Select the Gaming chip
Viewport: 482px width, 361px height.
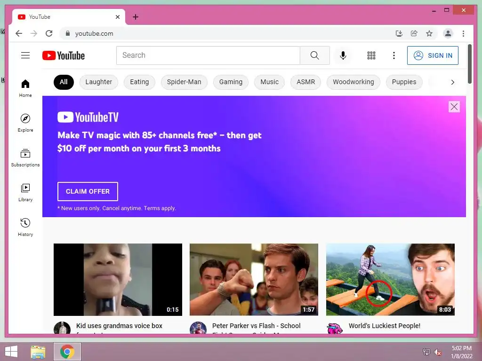[x=231, y=82]
